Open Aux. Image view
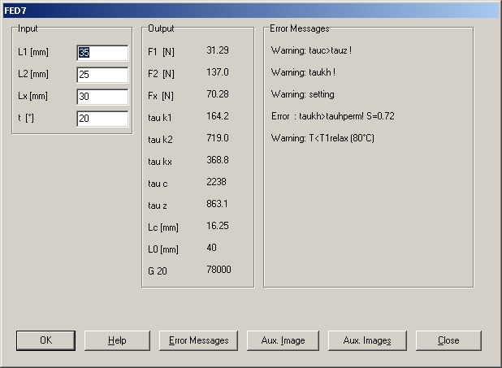Screen dimensions: 502x368 [283, 340]
